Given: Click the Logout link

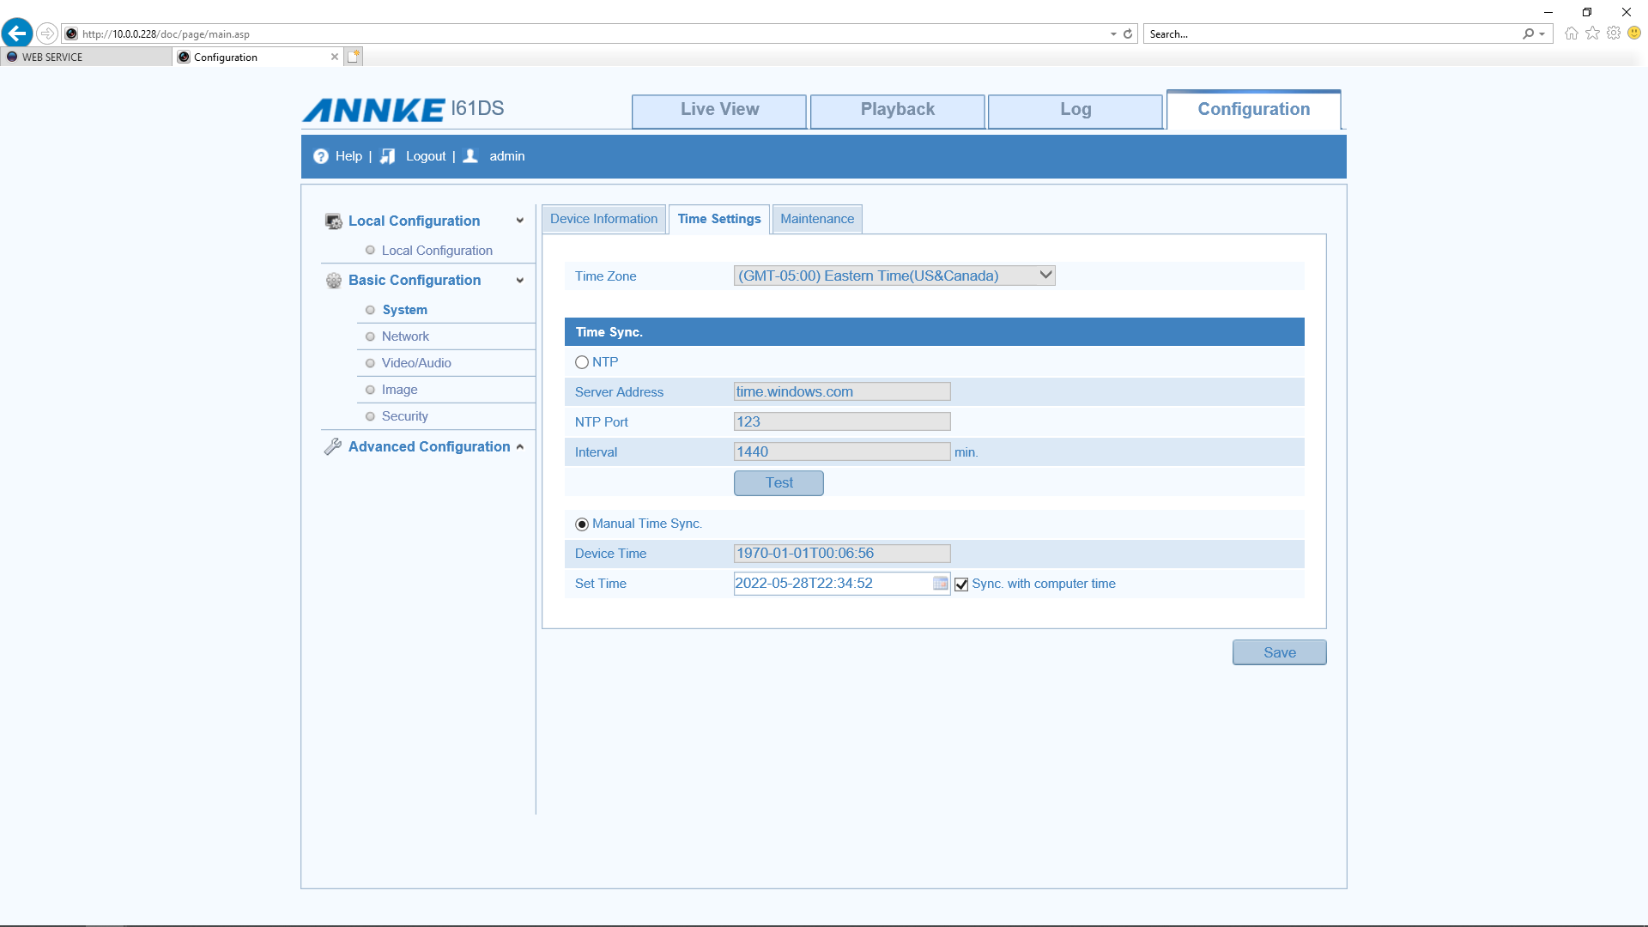Looking at the screenshot, I should pyautogui.click(x=426, y=156).
